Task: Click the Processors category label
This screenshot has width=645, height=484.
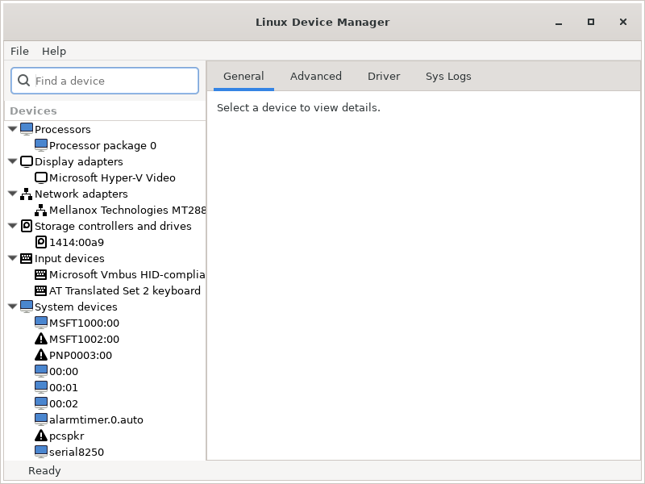Action: click(63, 129)
